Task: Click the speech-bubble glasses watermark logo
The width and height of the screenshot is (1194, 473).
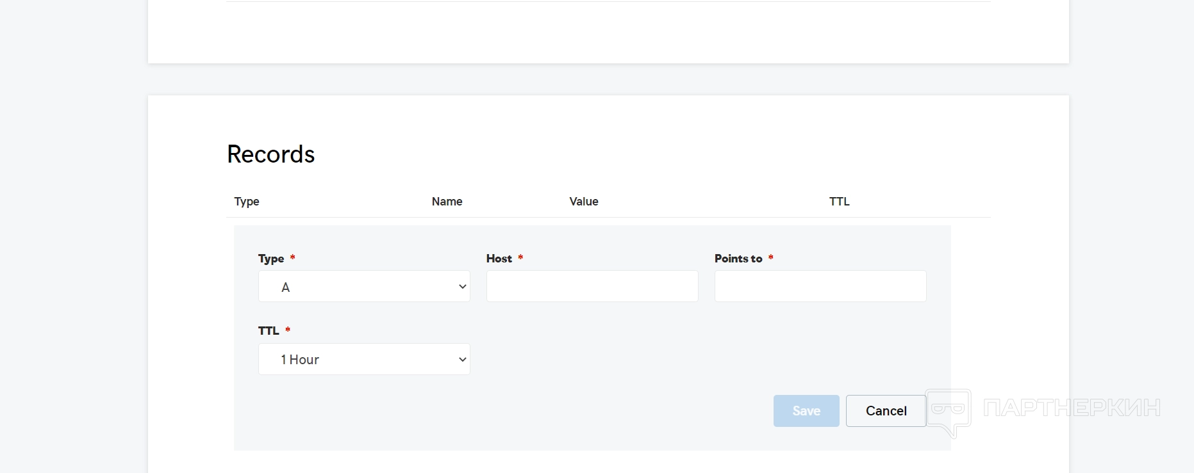Action: 949,411
